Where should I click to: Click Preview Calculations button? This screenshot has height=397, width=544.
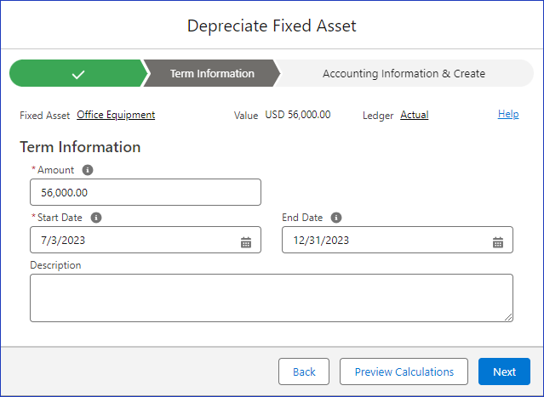pyautogui.click(x=404, y=371)
